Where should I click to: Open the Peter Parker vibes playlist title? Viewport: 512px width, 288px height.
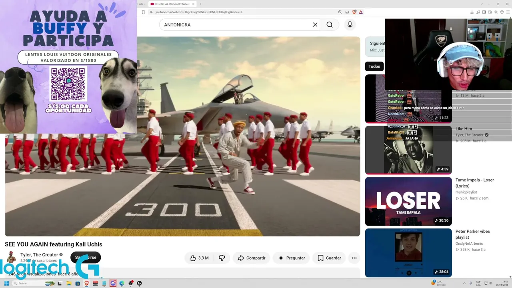(473, 234)
